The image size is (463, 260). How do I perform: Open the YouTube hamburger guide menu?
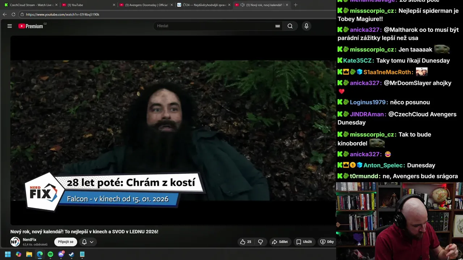[x=10, y=26]
